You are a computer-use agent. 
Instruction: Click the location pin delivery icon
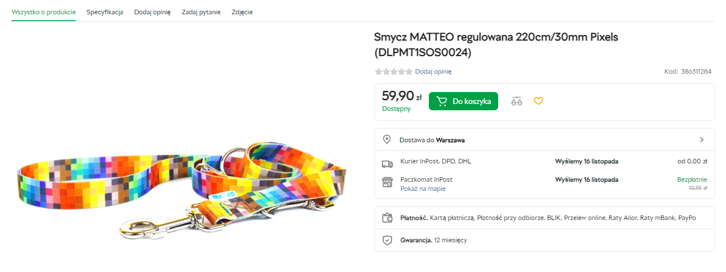coord(387,140)
